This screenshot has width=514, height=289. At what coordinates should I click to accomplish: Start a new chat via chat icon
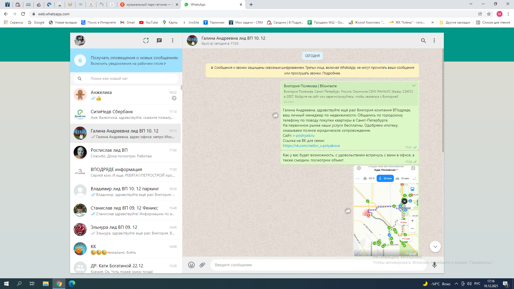coord(159,40)
